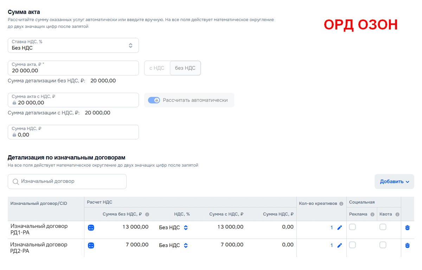This screenshot has width=422, height=270.
Task: Check Реклама checkbox for РД1-РА
Action: click(352, 227)
